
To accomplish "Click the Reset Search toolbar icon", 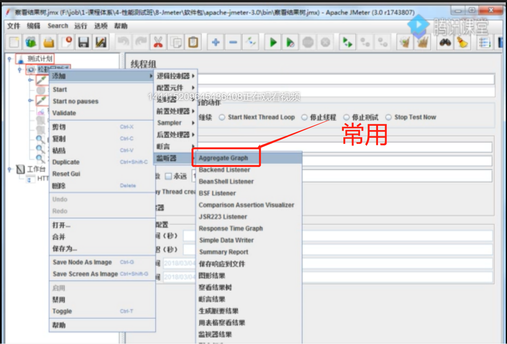I will tap(462, 42).
